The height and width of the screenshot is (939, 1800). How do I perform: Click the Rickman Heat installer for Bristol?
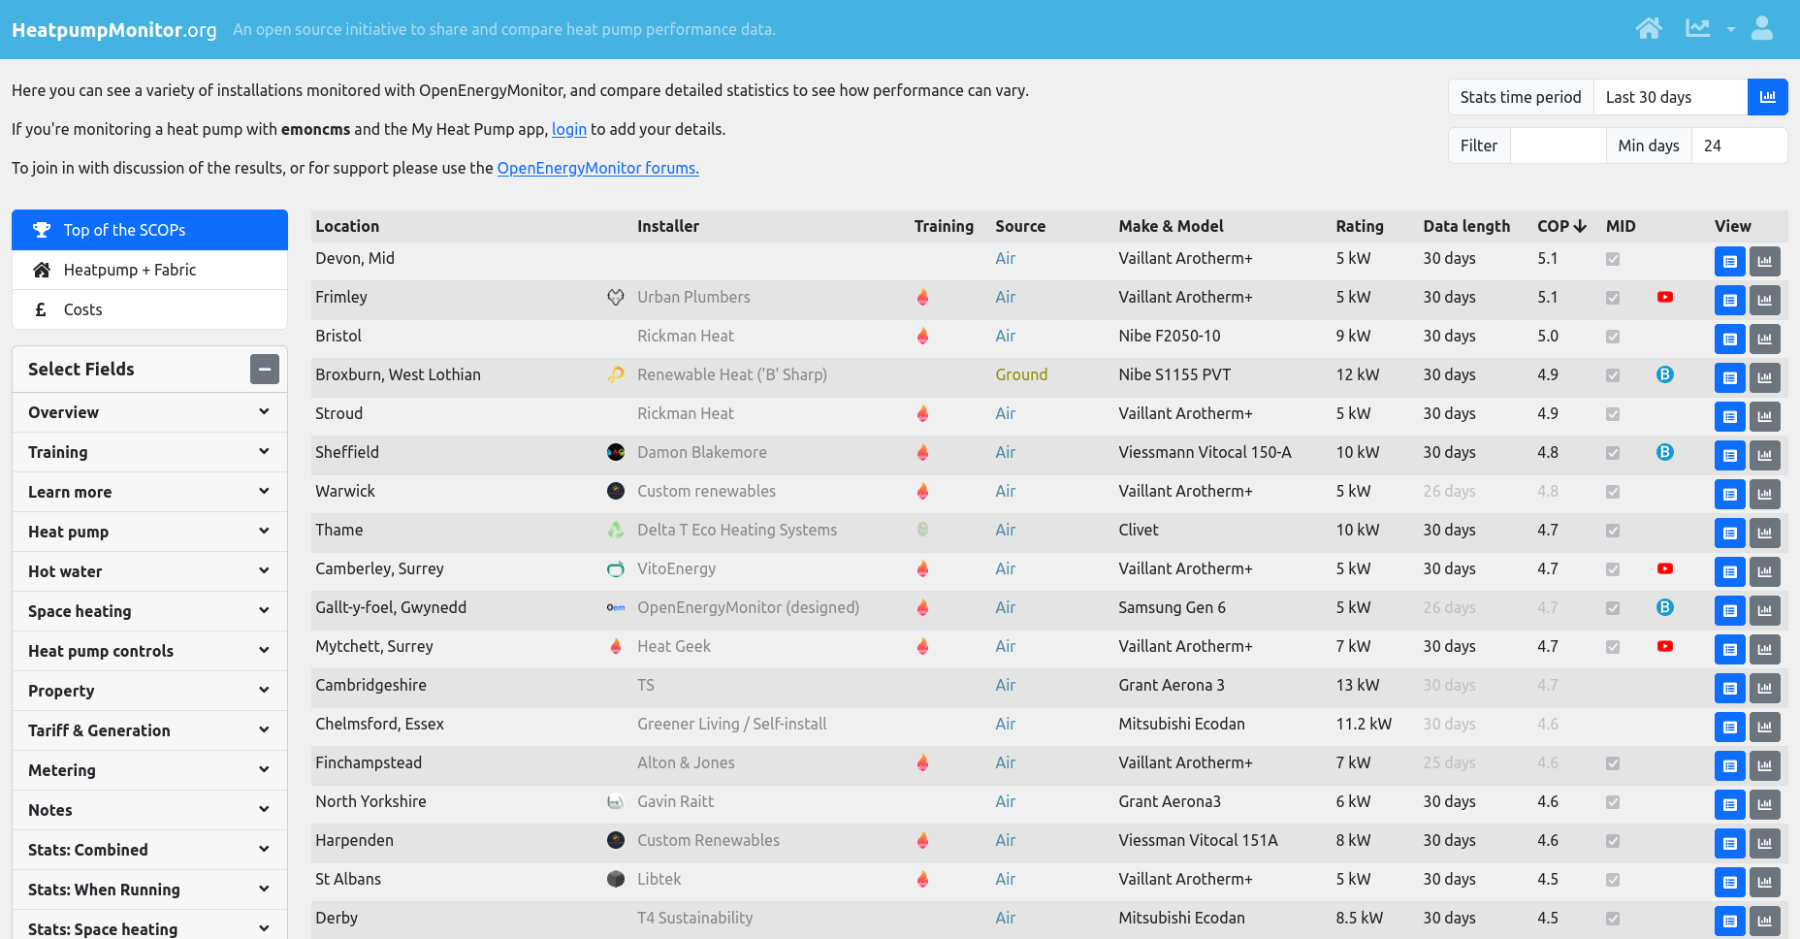[686, 336]
